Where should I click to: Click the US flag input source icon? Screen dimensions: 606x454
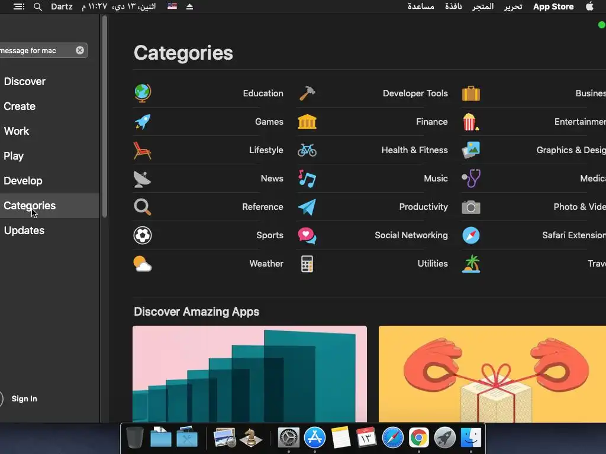172,7
